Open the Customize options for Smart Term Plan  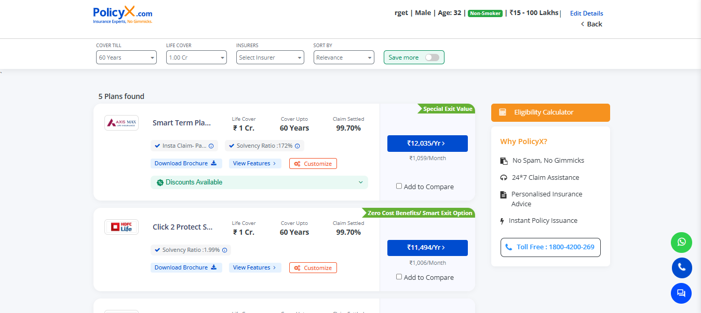click(313, 163)
